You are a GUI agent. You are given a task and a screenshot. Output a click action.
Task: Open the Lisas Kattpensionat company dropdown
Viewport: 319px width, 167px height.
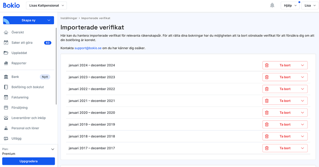46,6
